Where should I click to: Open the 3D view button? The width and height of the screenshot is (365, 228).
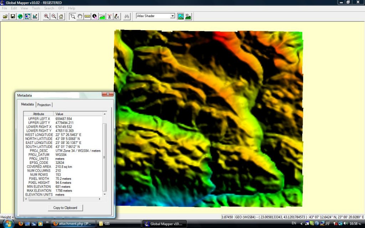188,16
